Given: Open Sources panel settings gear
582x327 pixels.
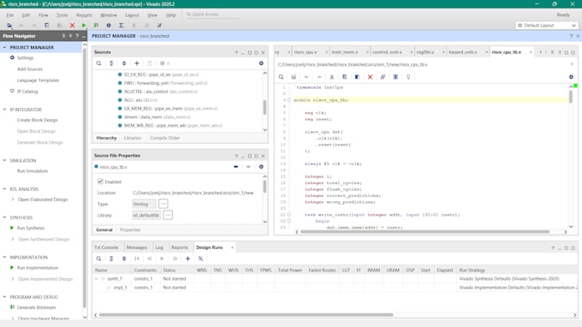Looking at the screenshot, I should [261, 63].
